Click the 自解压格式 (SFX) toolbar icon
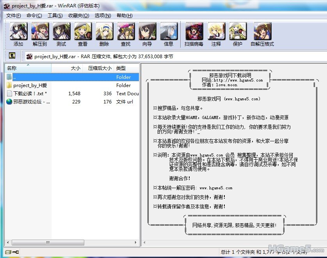Image resolution: width=327 pixels, height=258 pixels. (x=262, y=31)
